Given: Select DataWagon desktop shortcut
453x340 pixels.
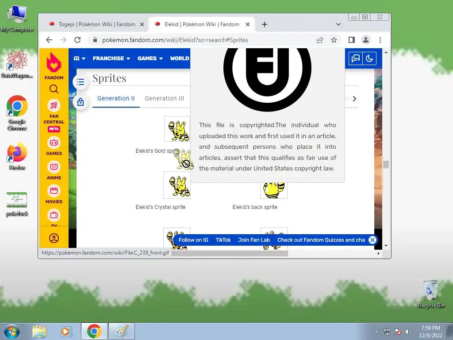Looking at the screenshot, I should 17,64.
